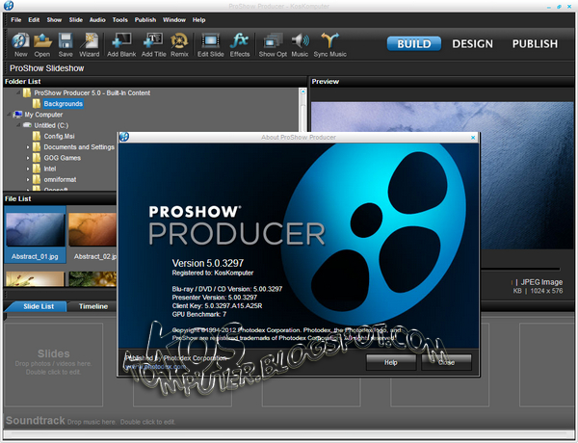Collapse ProShow Producer 5.0 Built-In Content node
This screenshot has height=443, width=578.
click(18, 92)
